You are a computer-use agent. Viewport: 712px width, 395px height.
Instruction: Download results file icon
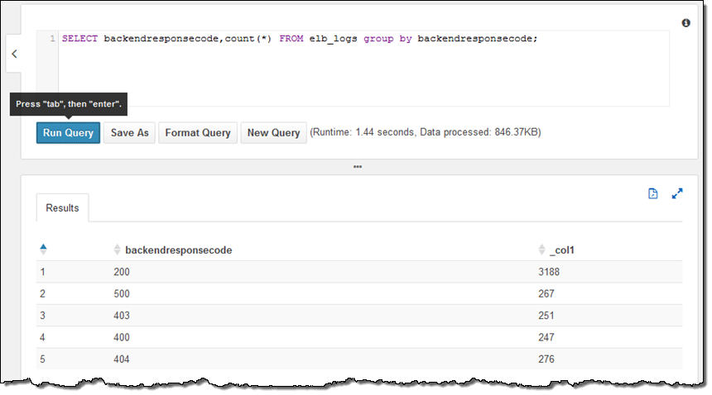[652, 193]
